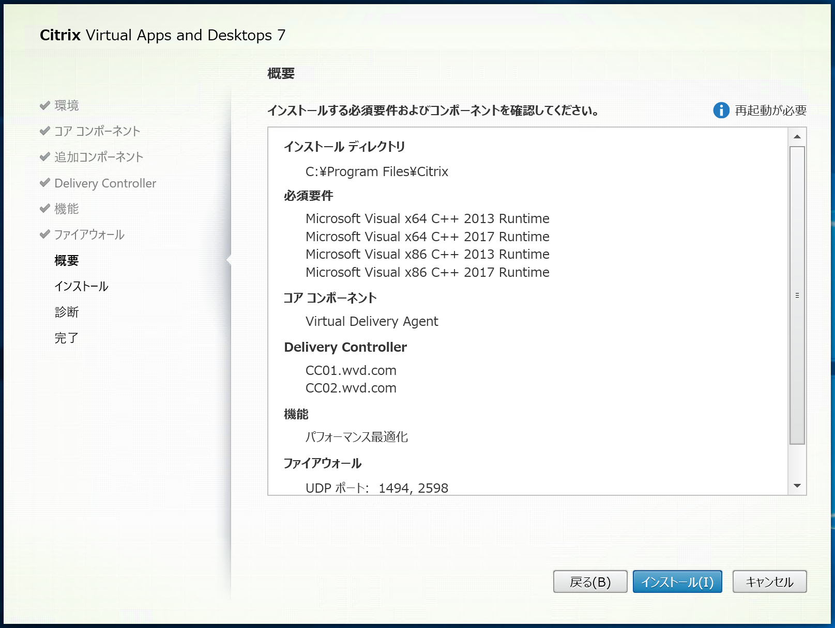Click the キャンセル button
The height and width of the screenshot is (628, 835).
[769, 581]
